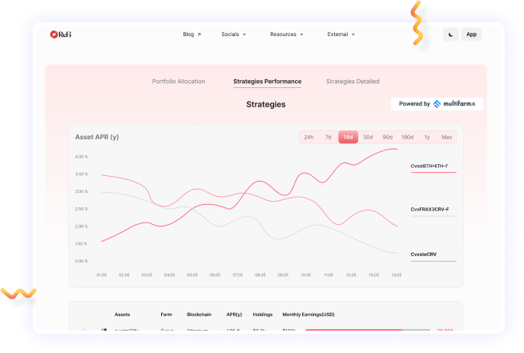This screenshot has height=353, width=524.
Task: Toggle dark mode with the moon icon
Action: tap(451, 34)
